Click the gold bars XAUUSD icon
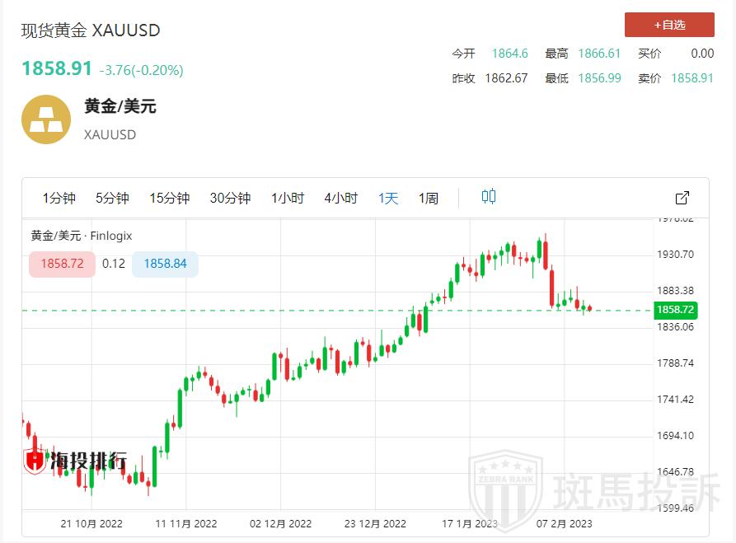This screenshot has width=736, height=543. [45, 119]
